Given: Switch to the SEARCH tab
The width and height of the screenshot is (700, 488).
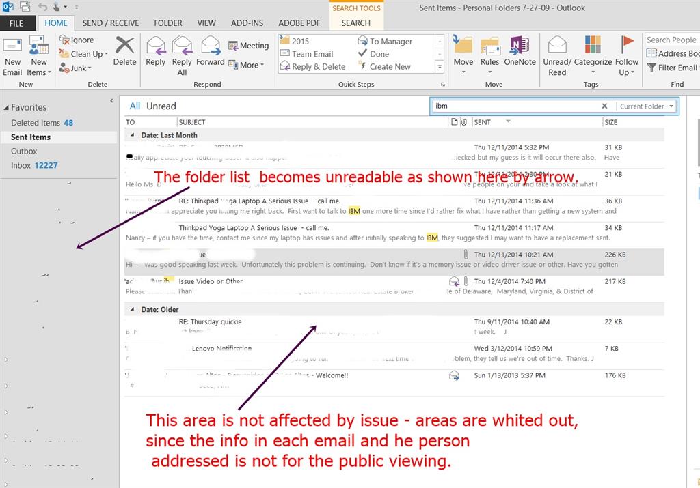Looking at the screenshot, I should click(355, 23).
